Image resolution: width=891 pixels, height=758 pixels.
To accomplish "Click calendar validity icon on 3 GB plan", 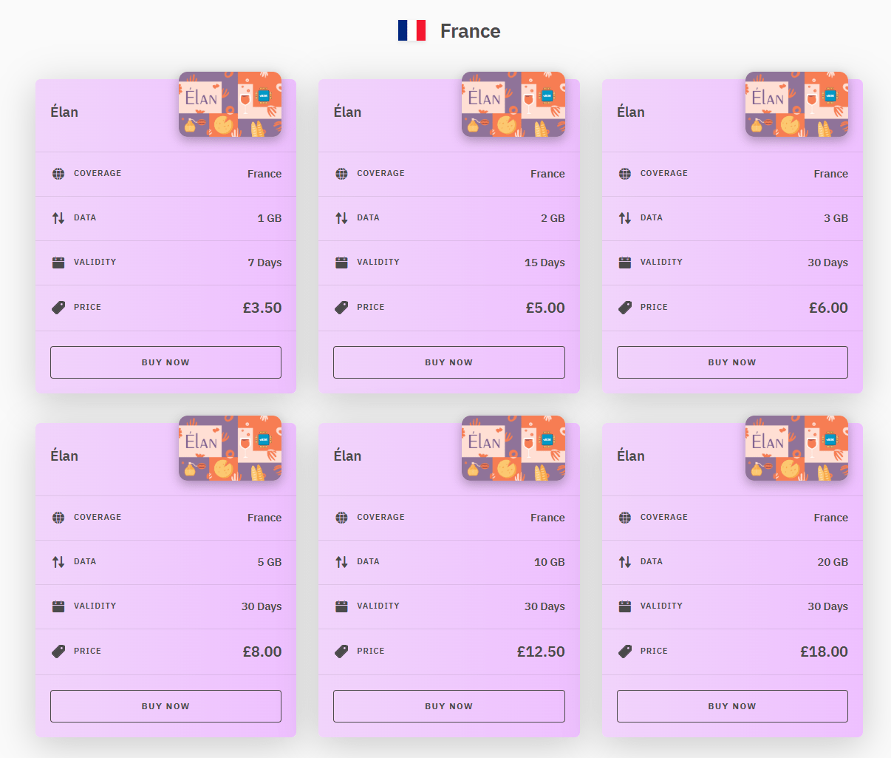I will coord(625,263).
